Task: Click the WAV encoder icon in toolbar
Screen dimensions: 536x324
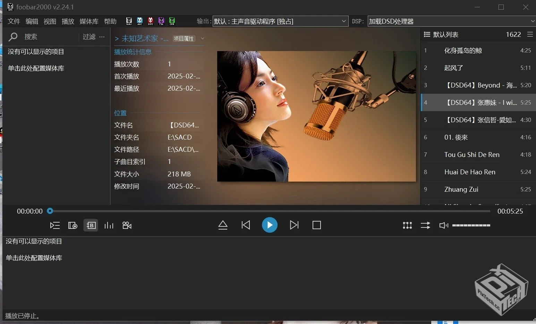Action: point(129,21)
